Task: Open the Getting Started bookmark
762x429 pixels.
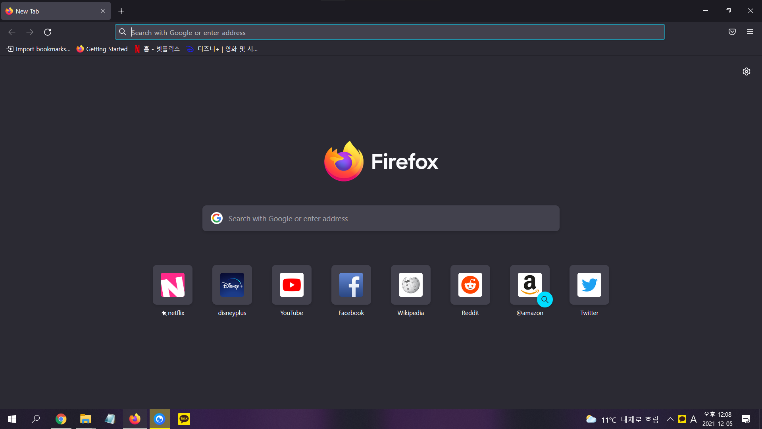Action: 102,49
